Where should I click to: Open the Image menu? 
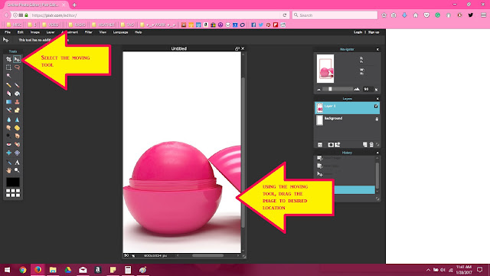click(x=34, y=32)
